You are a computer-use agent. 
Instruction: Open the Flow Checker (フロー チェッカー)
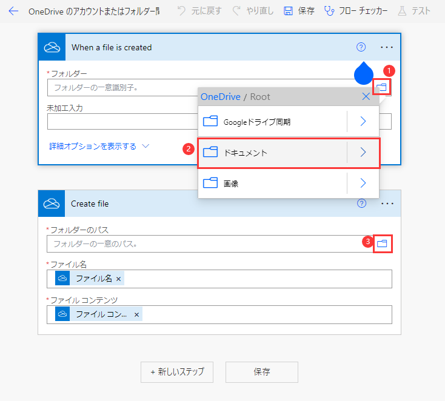tap(356, 11)
